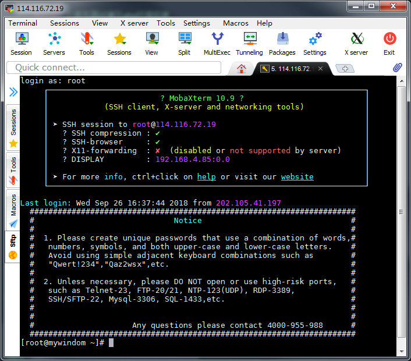Click the help link in terminal
Image resolution: width=411 pixels, height=361 pixels.
coord(206,176)
